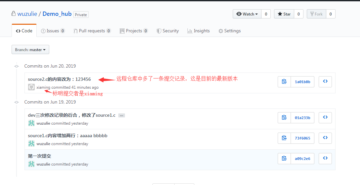Go to wuzulie user profile link
Image resolution: width=360 pixels, height=185 pixels.
[27, 14]
